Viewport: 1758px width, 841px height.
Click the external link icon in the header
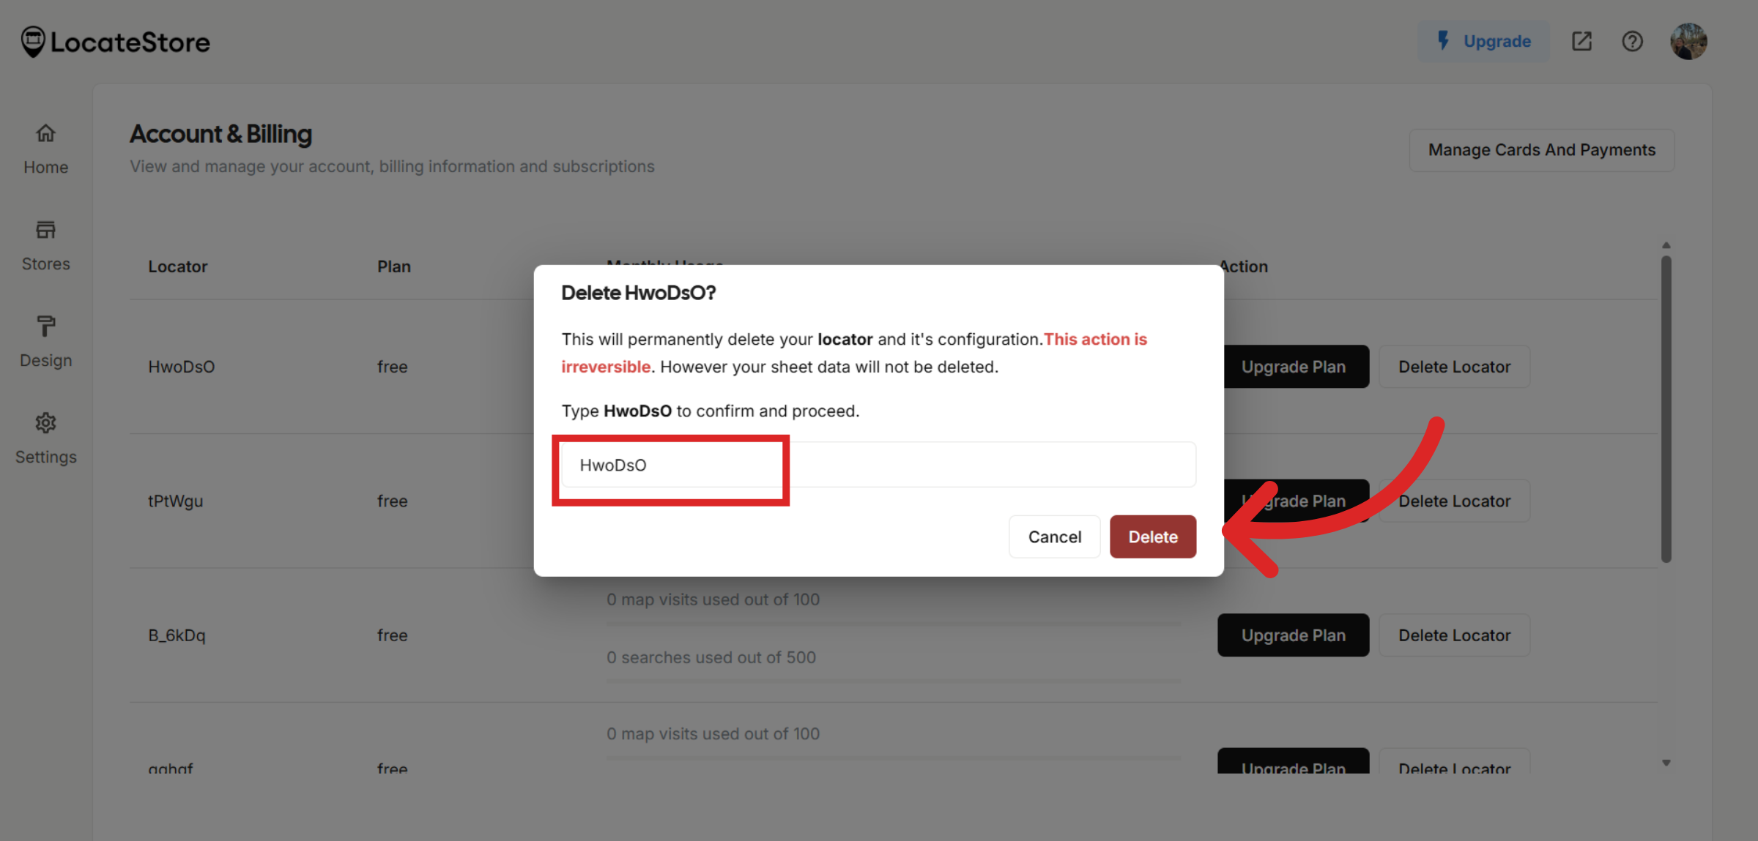[1582, 41]
